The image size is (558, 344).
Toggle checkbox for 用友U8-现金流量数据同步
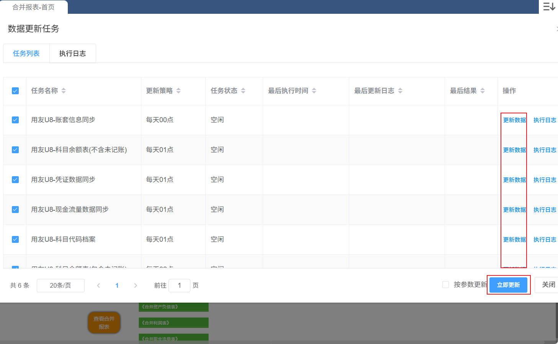(x=15, y=210)
